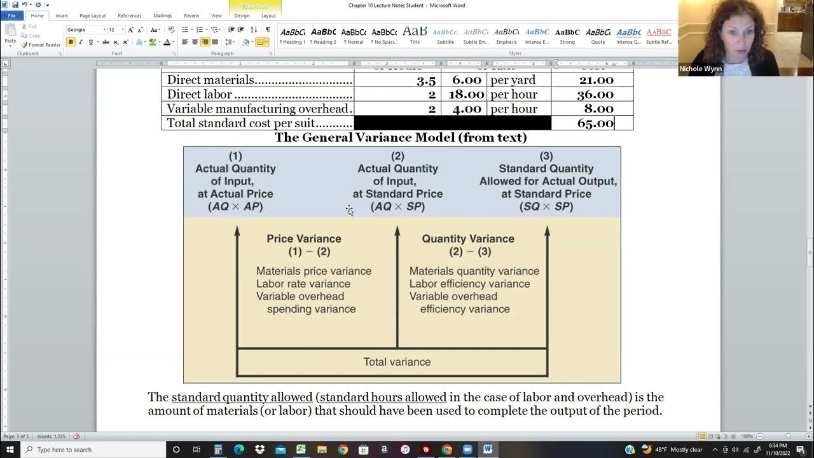Click the Words: 1,225 count in status bar
This screenshot has width=814, height=458.
50,436
